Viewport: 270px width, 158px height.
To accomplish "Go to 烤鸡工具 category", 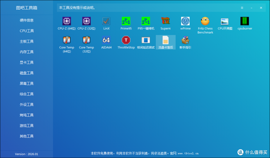I will pos(26,115).
